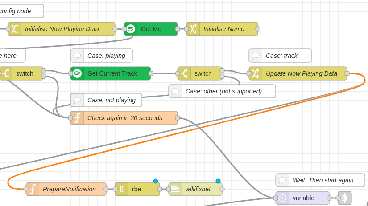368x206 pixels.
Task: Click switch icon on middle switch node
Action: coord(184,73)
